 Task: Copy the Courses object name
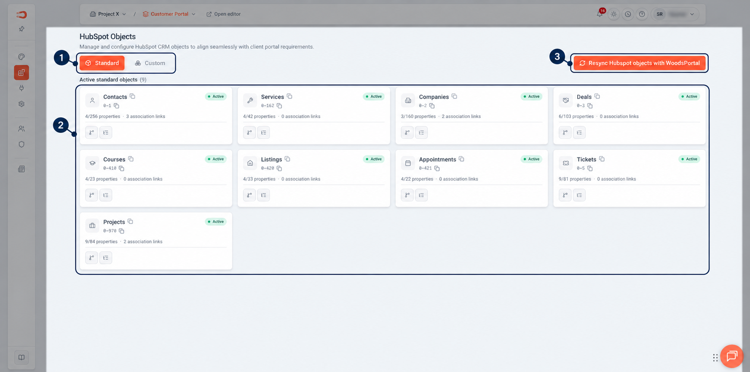pos(131,159)
